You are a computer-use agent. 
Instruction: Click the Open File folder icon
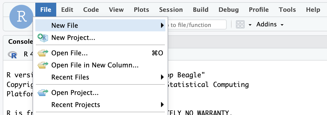tap(43, 53)
